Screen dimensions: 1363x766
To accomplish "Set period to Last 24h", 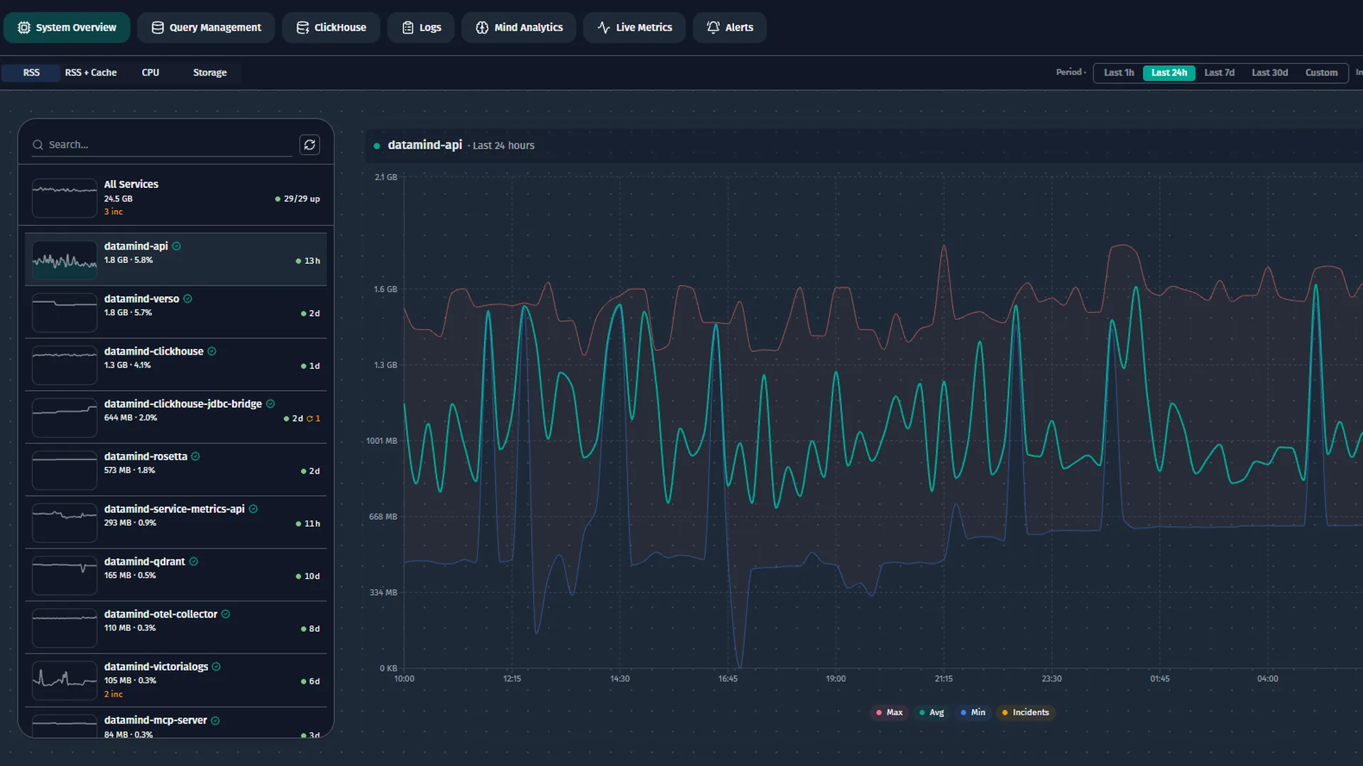I will 1169,72.
